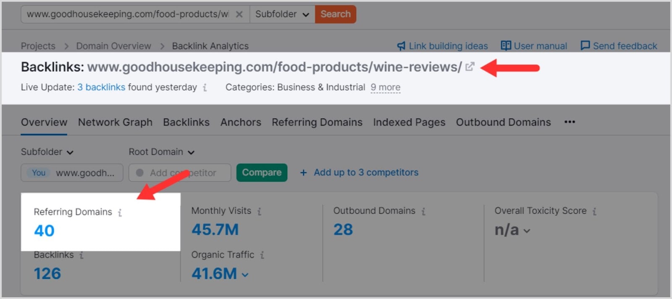Open external link icon beside wine-reviews URL
The height and width of the screenshot is (299, 672).
tap(470, 67)
